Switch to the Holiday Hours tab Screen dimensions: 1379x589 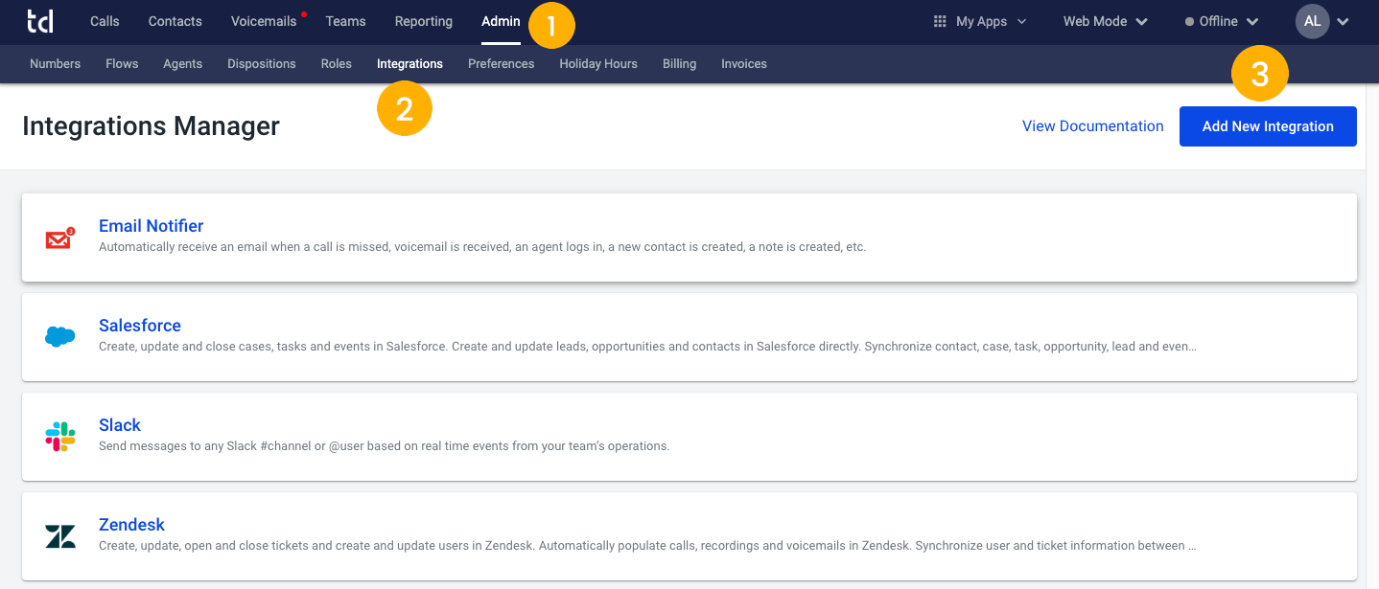pos(598,64)
